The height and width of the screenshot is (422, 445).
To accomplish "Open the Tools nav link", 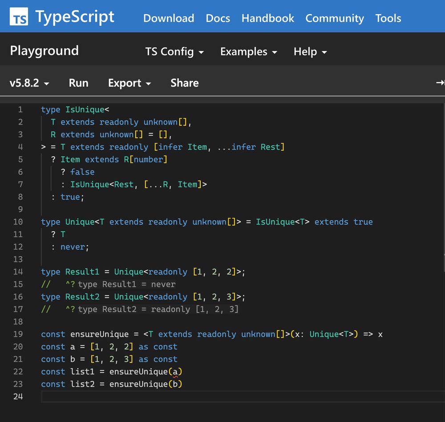I will tap(388, 18).
